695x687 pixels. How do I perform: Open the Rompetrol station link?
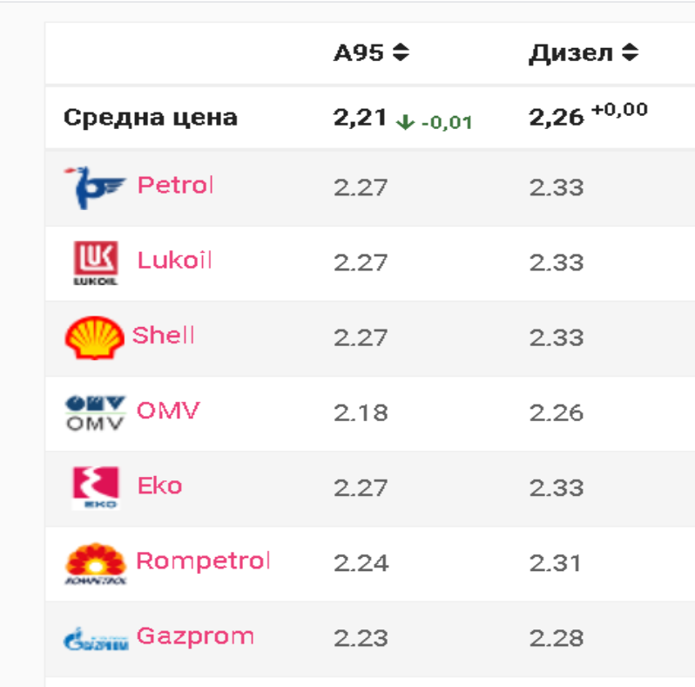point(203,561)
